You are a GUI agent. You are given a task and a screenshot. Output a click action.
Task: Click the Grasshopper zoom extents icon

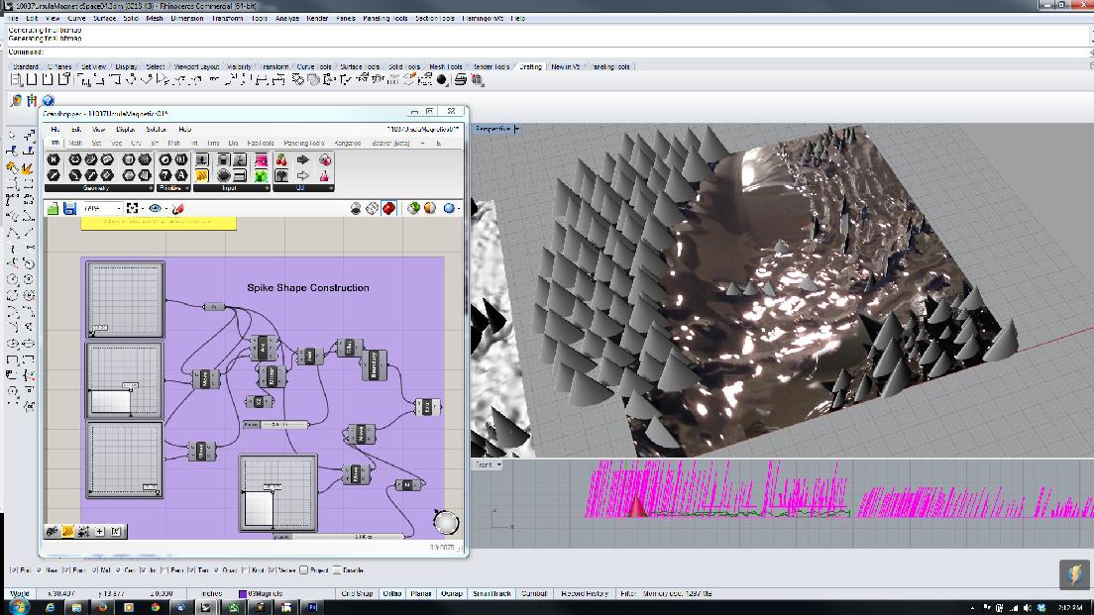coord(133,209)
